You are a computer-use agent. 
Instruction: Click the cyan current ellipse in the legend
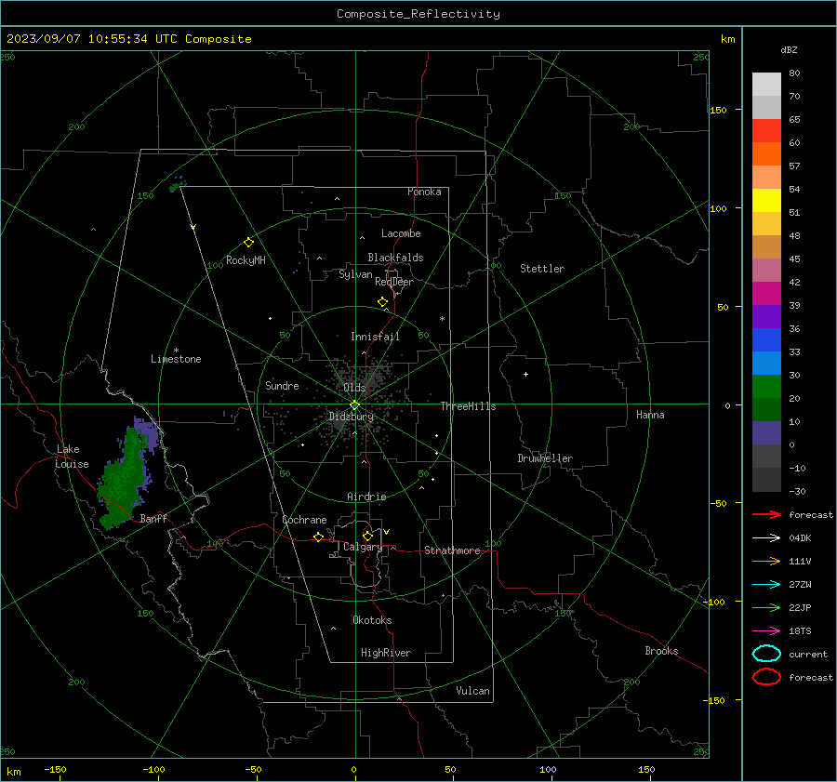point(766,654)
